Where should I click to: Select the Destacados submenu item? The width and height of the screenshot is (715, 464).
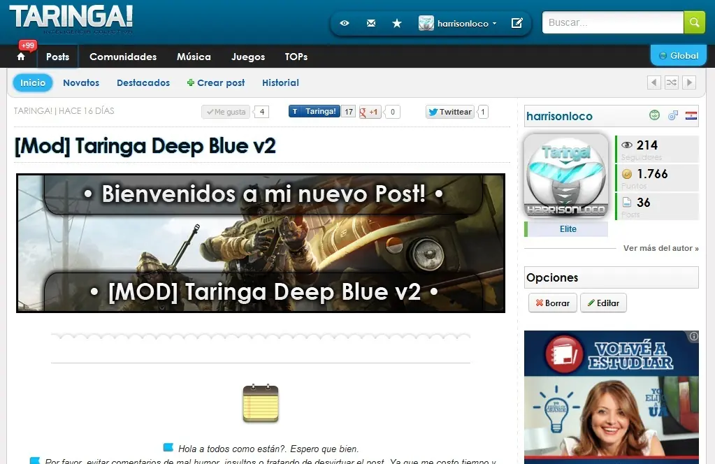[143, 82]
